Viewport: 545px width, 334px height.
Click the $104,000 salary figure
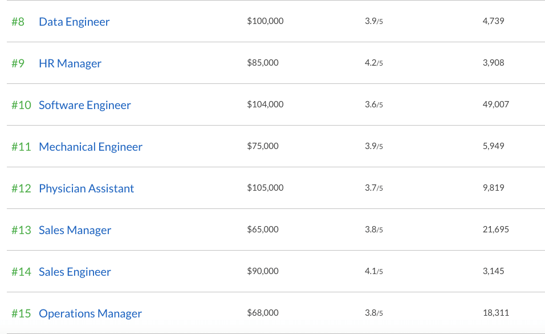click(265, 104)
